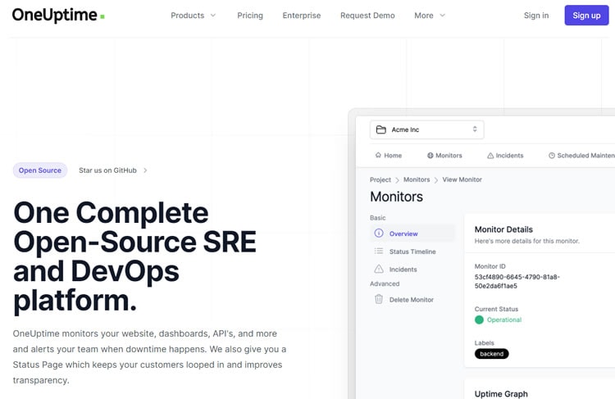Click the warning triangle beside Incidents tab
Screen dimensions: 615x399
(x=490, y=156)
